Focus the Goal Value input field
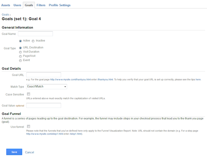 (43, 105)
